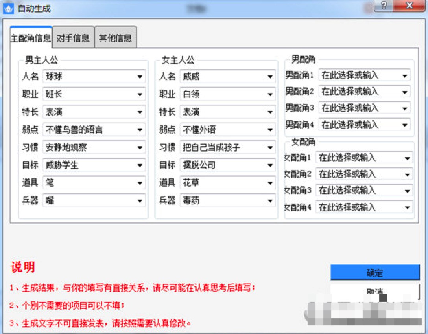Click the field containing 不懂外语
This screenshot has height=334, width=428.
(x=228, y=130)
